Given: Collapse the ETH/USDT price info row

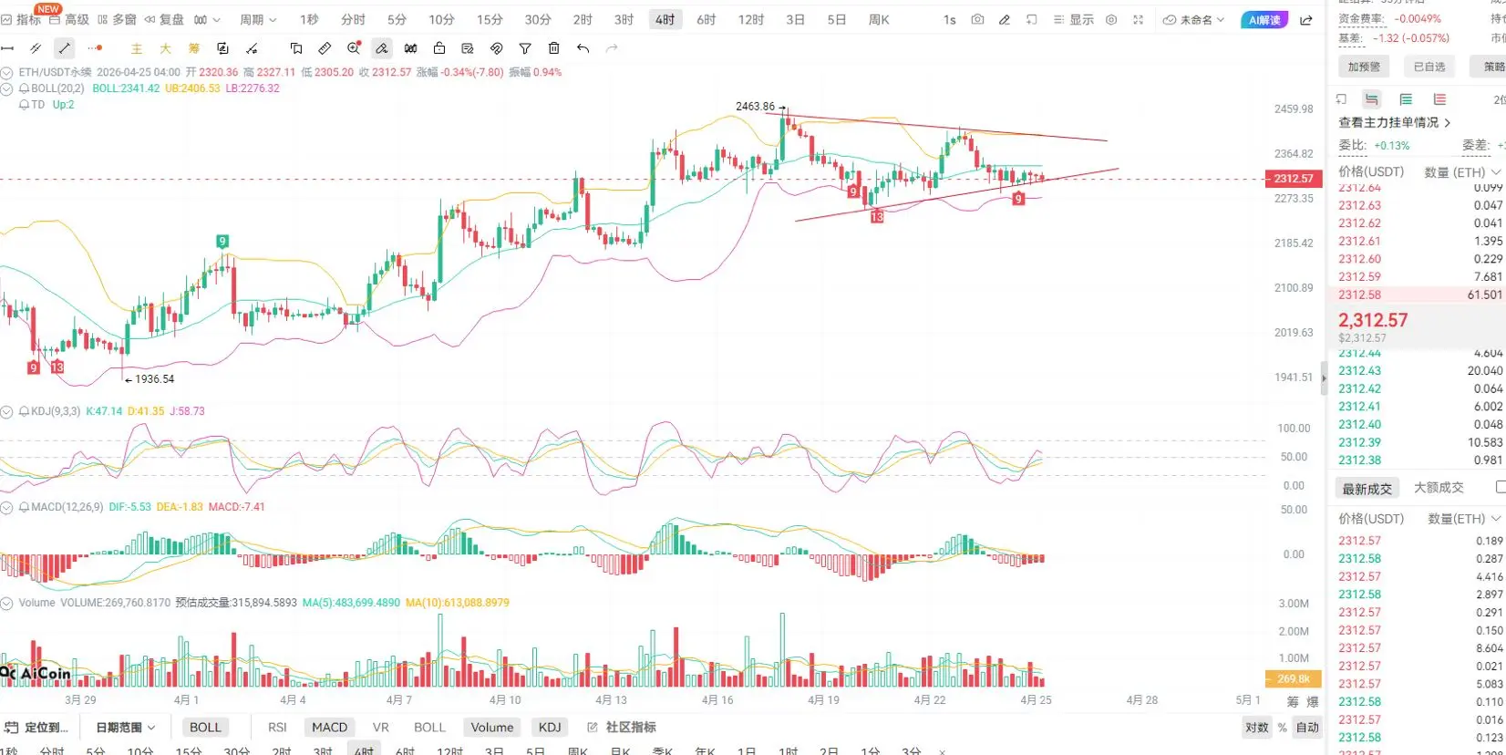Looking at the screenshot, I should tap(7, 72).
